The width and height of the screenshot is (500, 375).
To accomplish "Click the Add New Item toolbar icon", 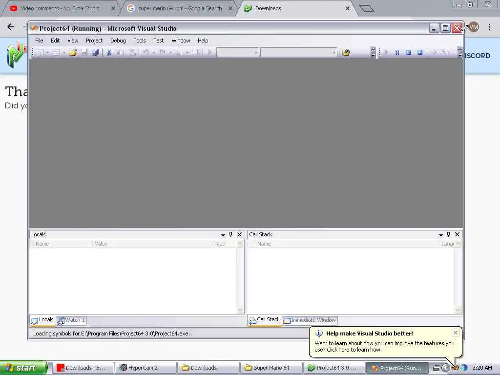I will click(x=56, y=52).
